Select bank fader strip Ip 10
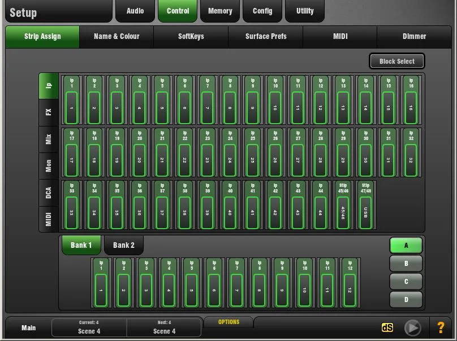 304,283
